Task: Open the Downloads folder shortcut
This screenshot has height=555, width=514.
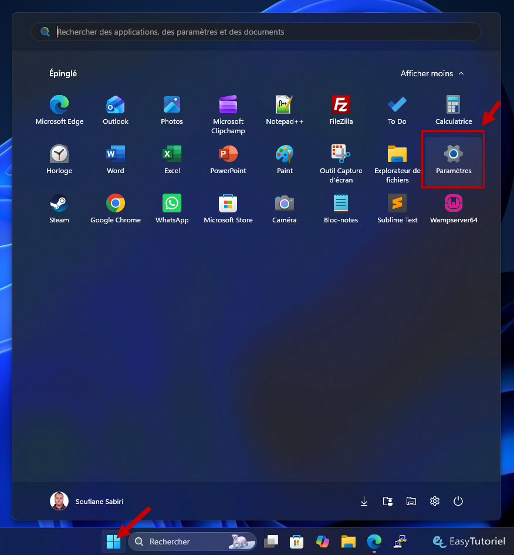Action: coord(364,501)
